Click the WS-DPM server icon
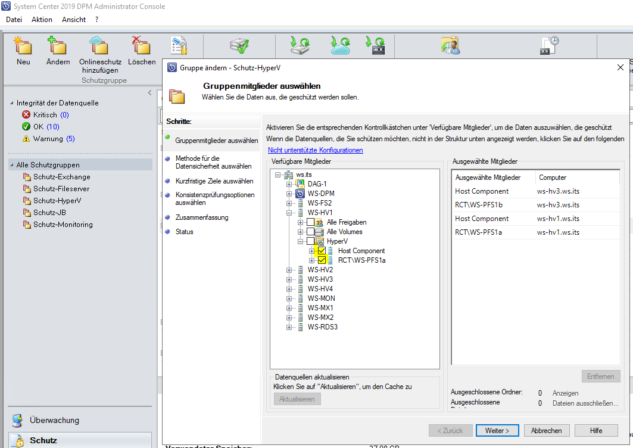The width and height of the screenshot is (633, 448). [x=300, y=194]
